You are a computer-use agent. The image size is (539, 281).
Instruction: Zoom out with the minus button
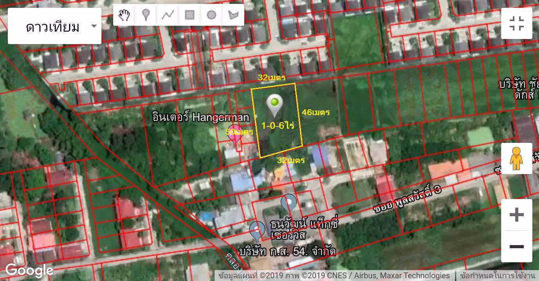516,247
